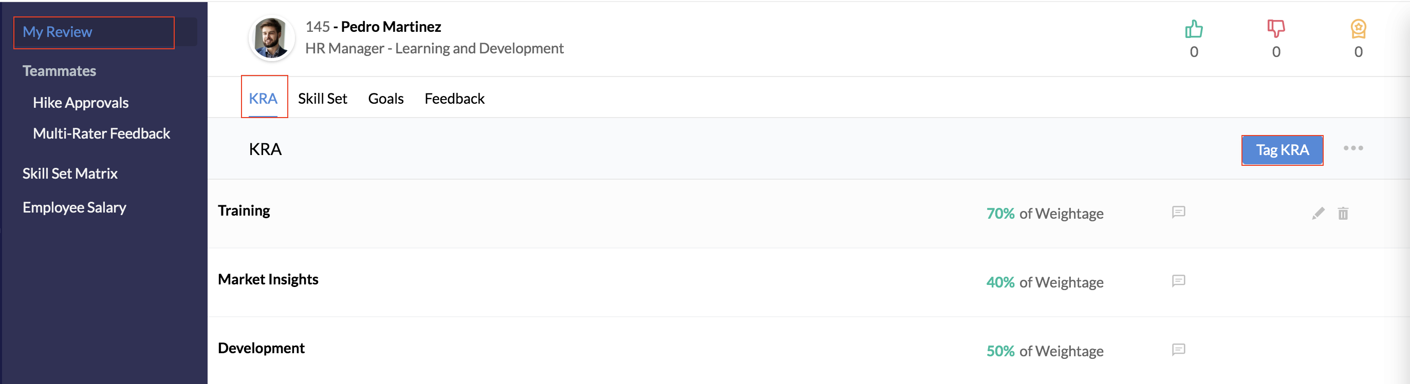The image size is (1410, 384).
Task: Delete the Training KRA via trash icon
Action: click(x=1343, y=214)
